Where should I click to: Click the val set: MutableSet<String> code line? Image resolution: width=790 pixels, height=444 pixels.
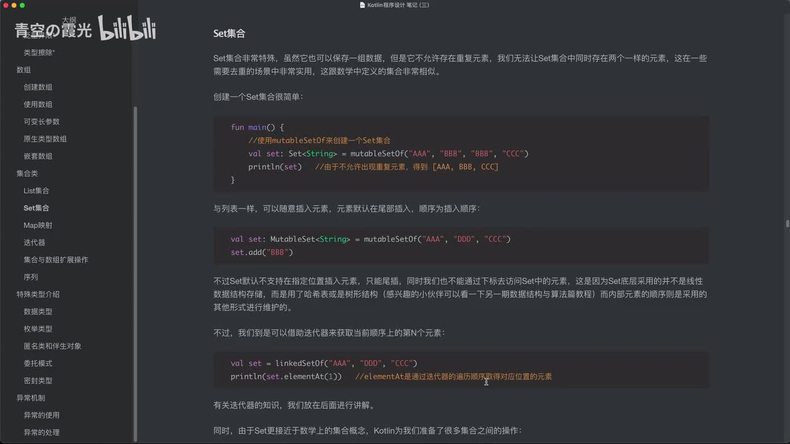tap(370, 239)
